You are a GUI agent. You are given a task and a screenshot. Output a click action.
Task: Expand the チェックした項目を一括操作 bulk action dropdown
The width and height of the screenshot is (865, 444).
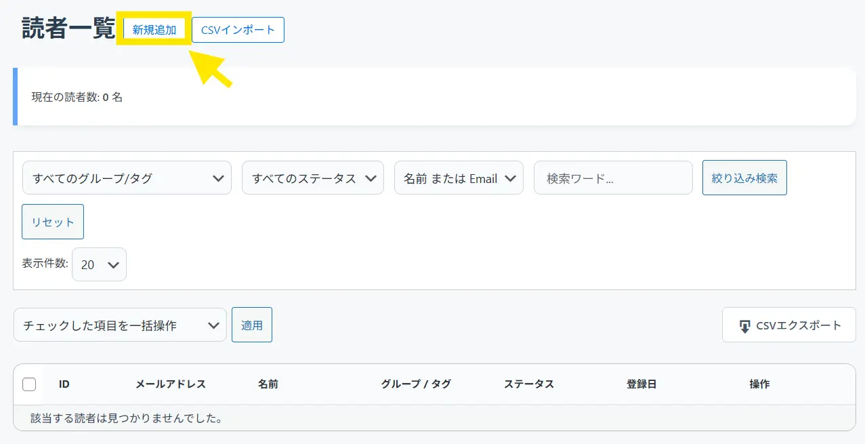(x=120, y=325)
